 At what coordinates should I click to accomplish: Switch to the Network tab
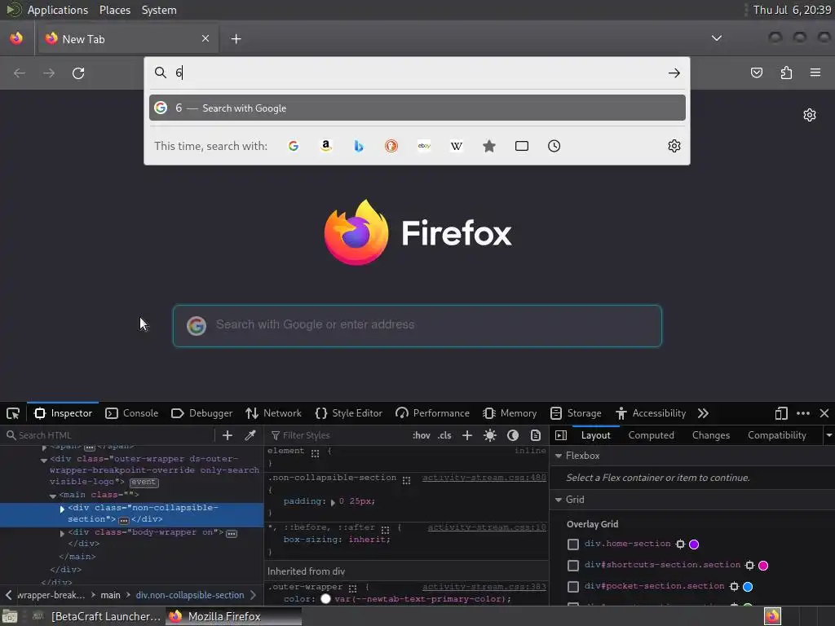(273, 413)
